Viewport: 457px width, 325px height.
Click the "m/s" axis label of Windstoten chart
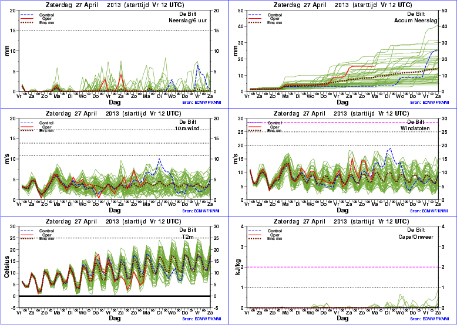click(235, 159)
